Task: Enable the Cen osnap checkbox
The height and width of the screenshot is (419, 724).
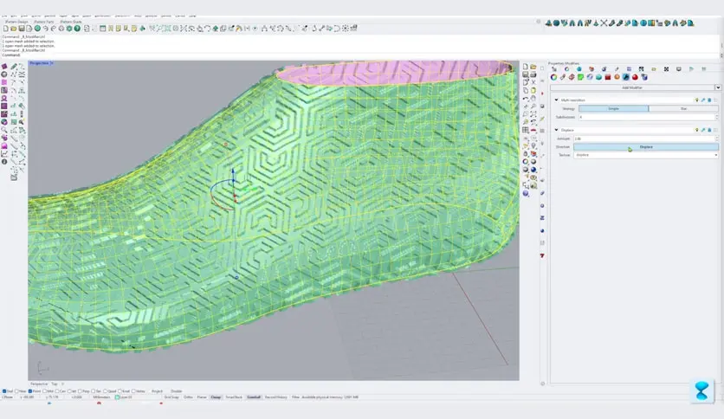Action: (57, 390)
